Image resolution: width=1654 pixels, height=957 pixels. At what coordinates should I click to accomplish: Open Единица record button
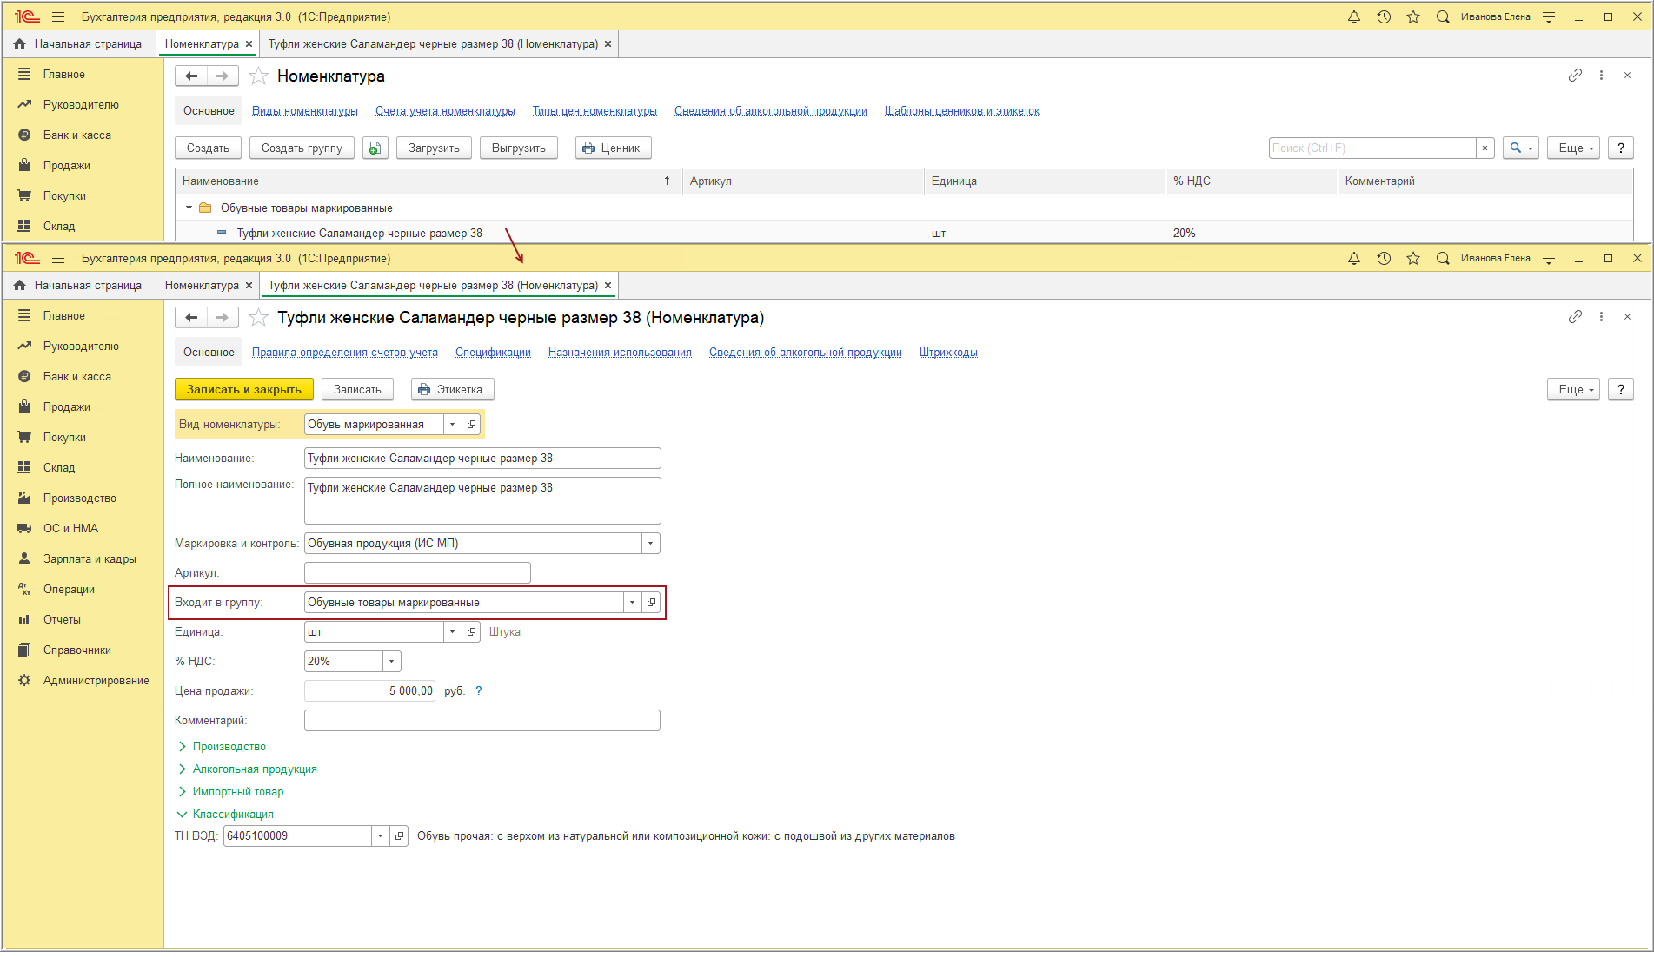pyautogui.click(x=471, y=631)
